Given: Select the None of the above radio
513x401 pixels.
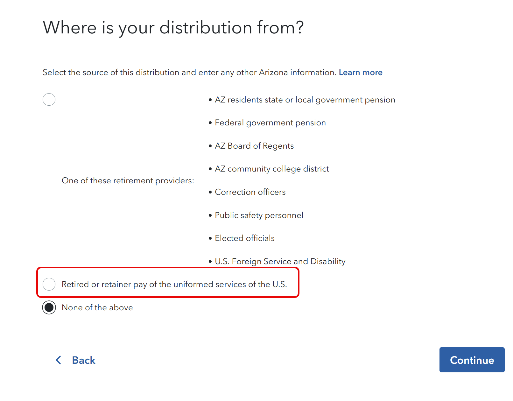Looking at the screenshot, I should point(49,307).
